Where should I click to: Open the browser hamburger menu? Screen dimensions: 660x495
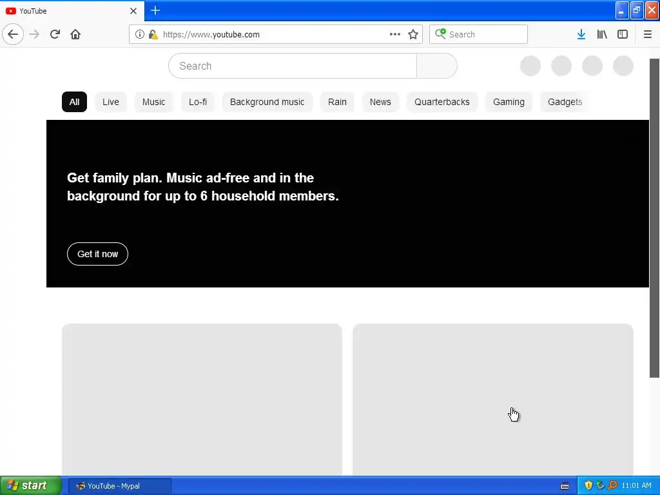[648, 34]
